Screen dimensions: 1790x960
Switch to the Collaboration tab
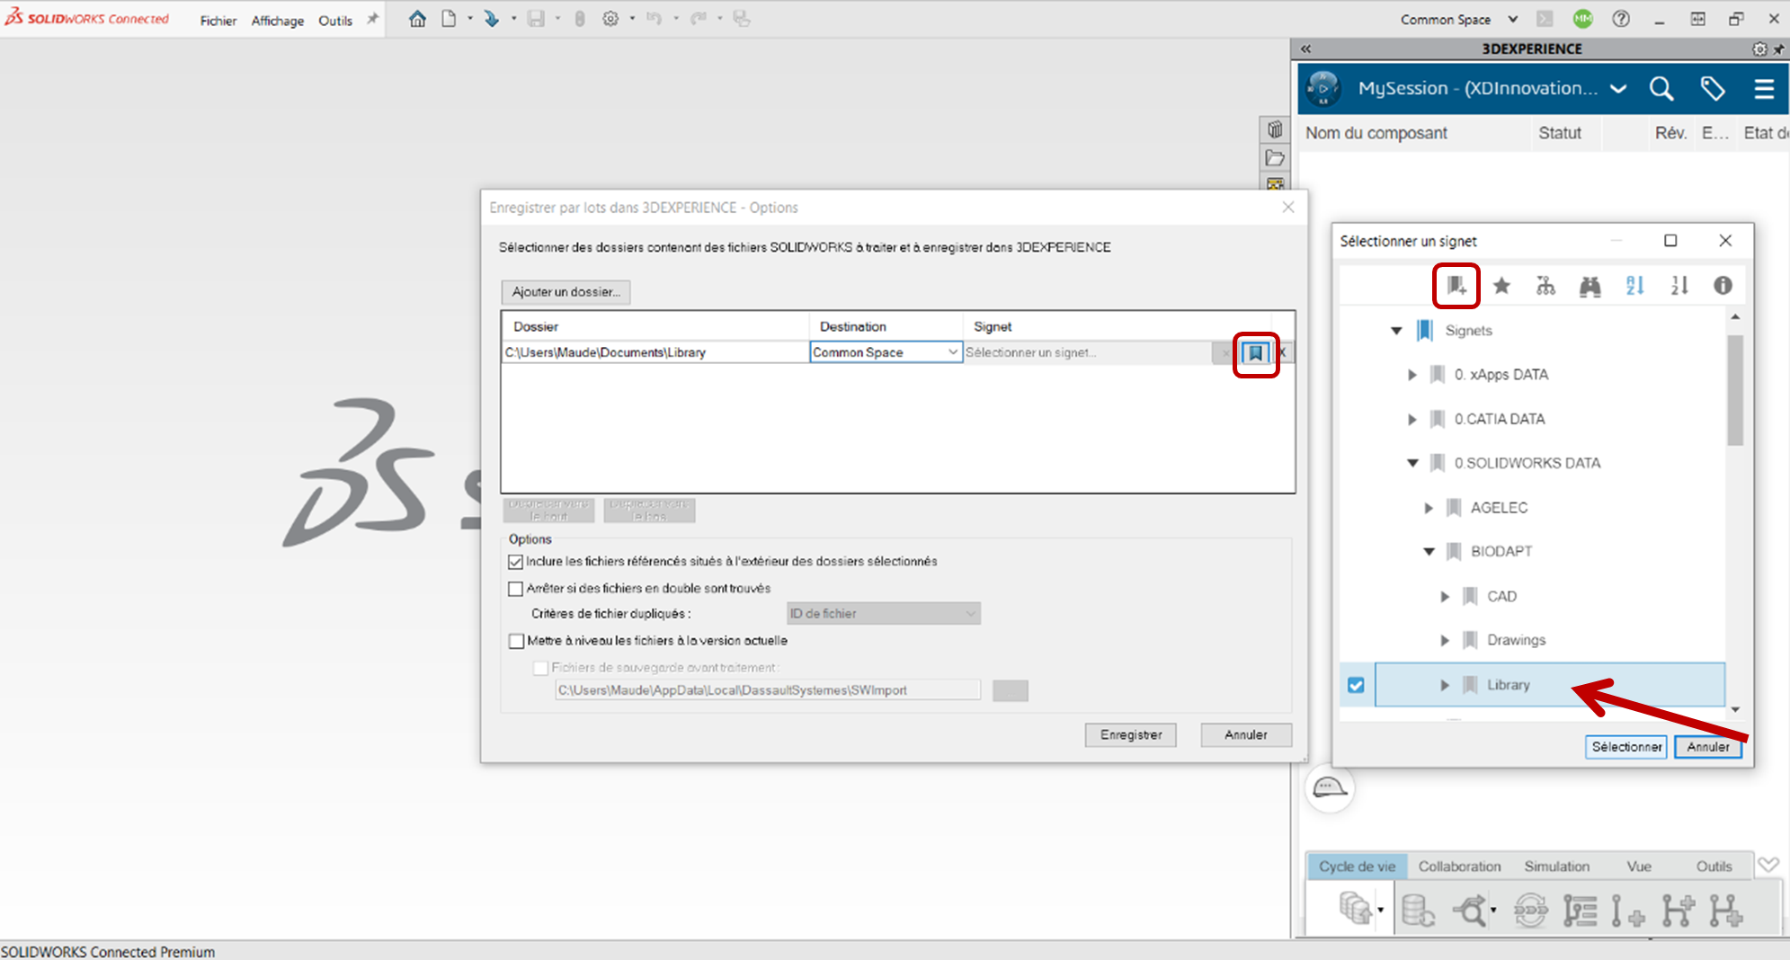(x=1459, y=867)
